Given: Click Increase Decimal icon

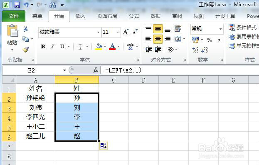Looking at the screenshot, I should tap(195, 50).
